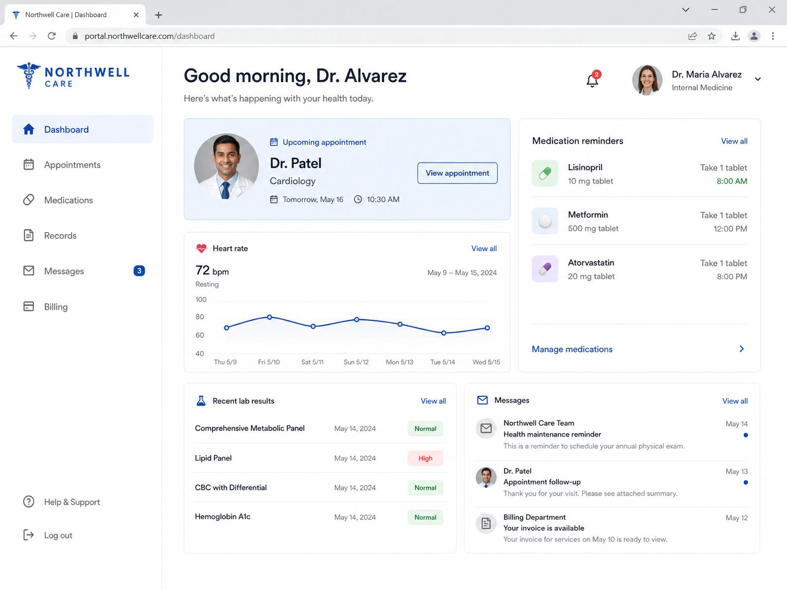Click the High status badge on Lipid Panel
The height and width of the screenshot is (590, 787).
coord(425,458)
